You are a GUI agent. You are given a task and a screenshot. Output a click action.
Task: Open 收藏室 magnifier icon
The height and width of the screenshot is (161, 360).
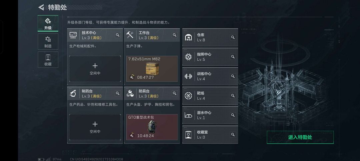click(233, 135)
